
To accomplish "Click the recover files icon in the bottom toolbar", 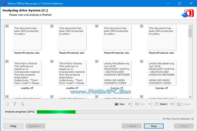I will (7, 104).
